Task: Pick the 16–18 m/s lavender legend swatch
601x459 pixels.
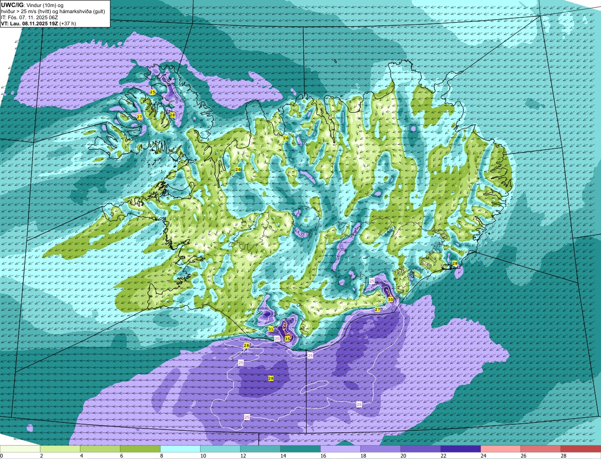Action: pyautogui.click(x=340, y=449)
